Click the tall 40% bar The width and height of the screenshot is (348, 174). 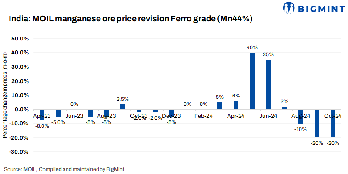pyautogui.click(x=252, y=81)
